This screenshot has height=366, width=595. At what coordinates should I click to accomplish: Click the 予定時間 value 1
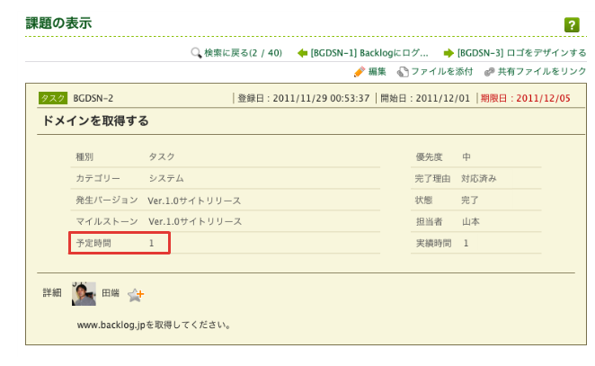[151, 244]
